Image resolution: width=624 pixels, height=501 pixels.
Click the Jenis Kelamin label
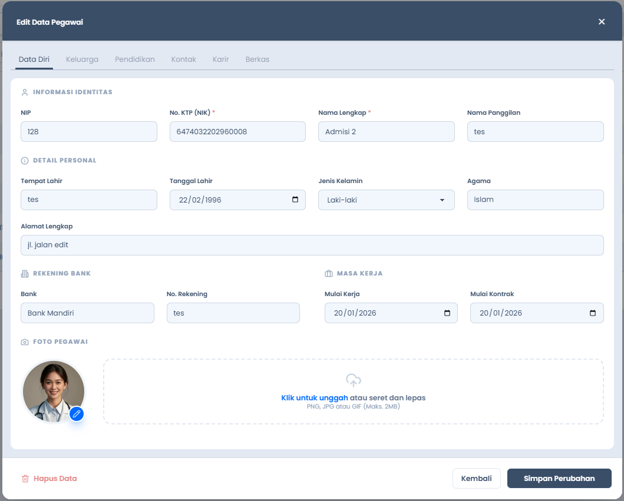340,181
